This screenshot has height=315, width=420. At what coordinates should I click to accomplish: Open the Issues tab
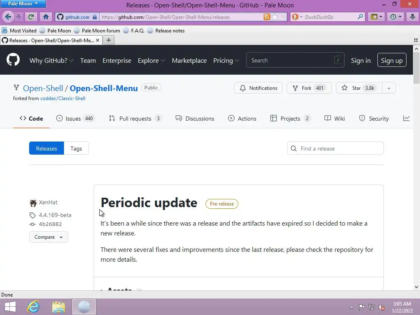(x=75, y=119)
